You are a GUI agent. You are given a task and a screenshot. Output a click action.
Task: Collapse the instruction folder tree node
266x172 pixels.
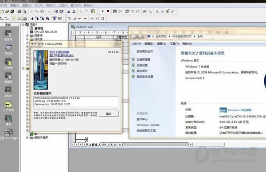(23, 68)
